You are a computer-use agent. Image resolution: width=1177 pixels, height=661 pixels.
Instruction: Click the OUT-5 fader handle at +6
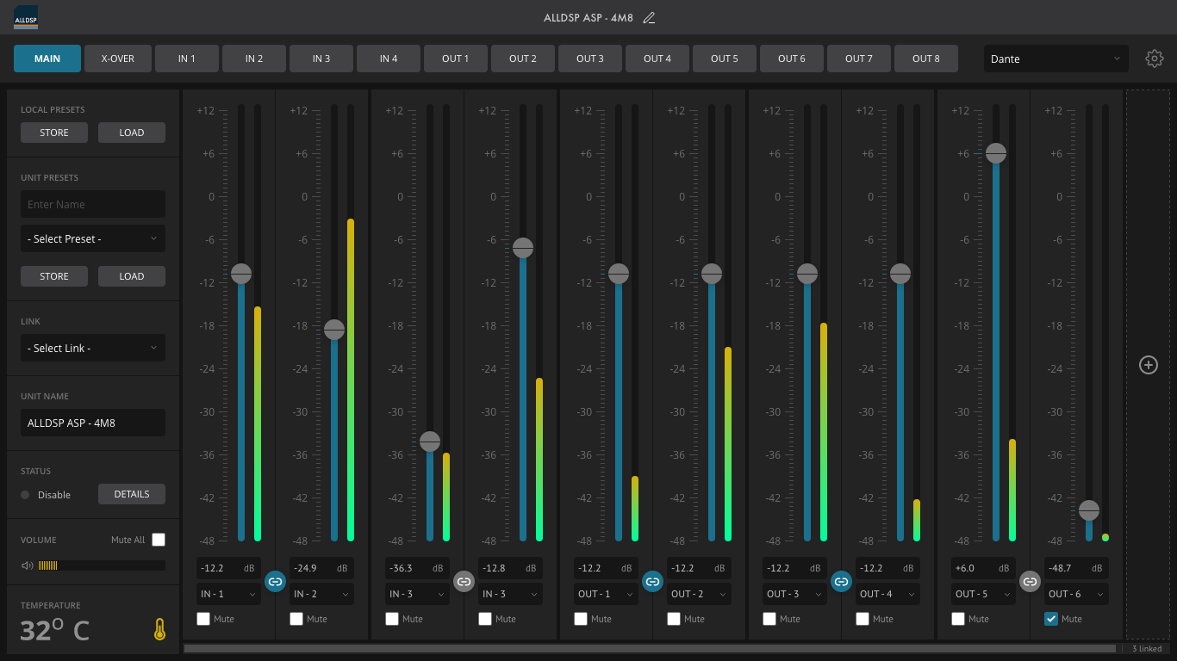996,153
